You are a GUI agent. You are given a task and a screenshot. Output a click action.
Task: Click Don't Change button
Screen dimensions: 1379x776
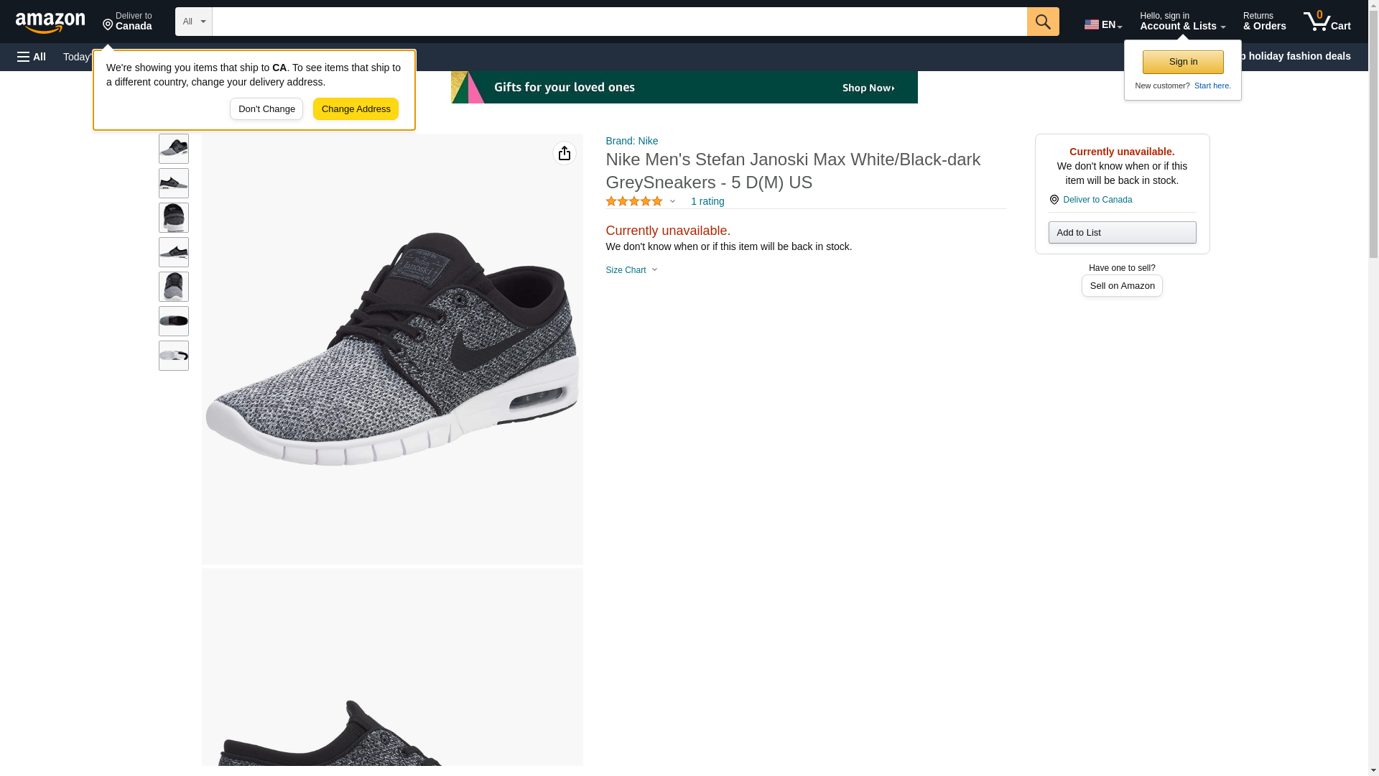click(x=266, y=109)
